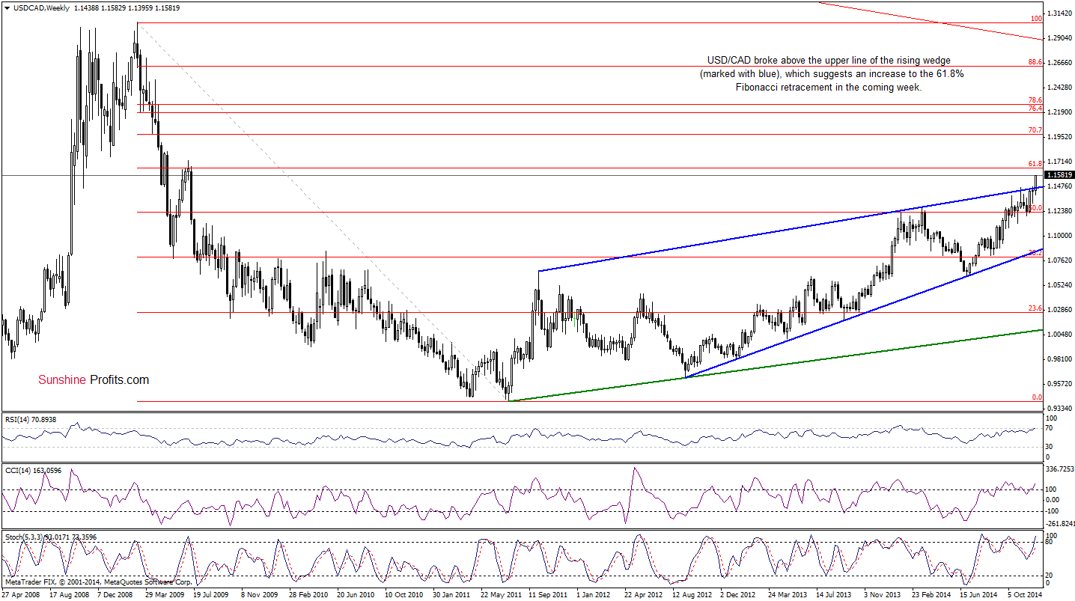Select the 88.6 Fibonacci level label
This screenshot has height=601, width=1075.
click(1035, 61)
